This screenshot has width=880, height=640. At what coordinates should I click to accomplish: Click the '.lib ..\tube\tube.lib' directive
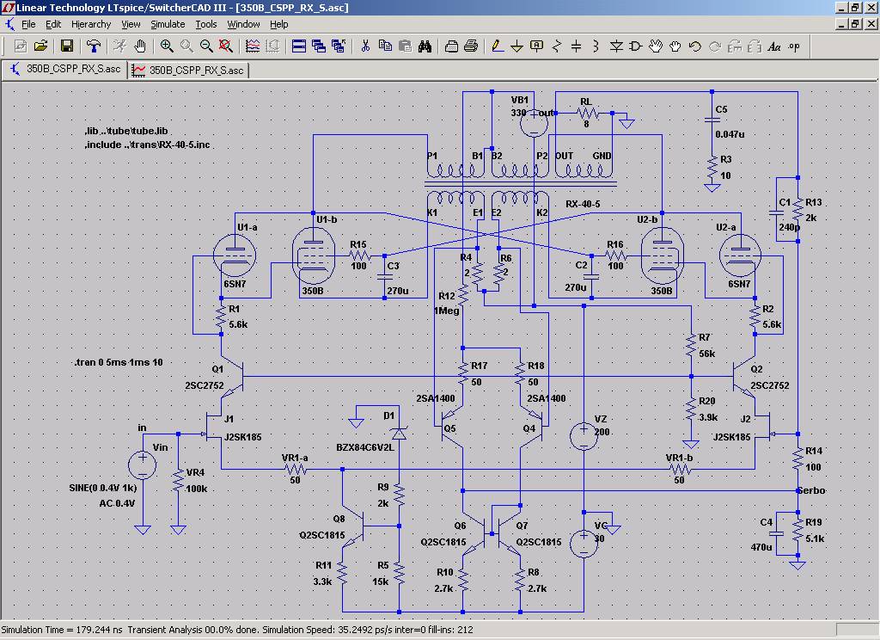pyautogui.click(x=126, y=131)
